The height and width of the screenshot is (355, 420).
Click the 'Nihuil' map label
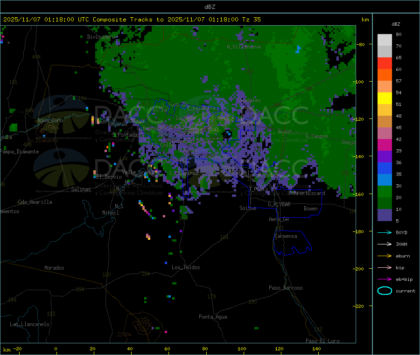click(111, 213)
